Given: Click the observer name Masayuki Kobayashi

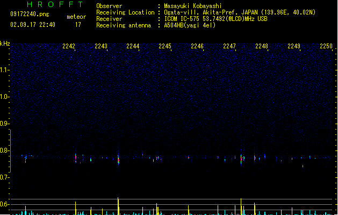Looking at the screenshot, I should tap(193, 6).
